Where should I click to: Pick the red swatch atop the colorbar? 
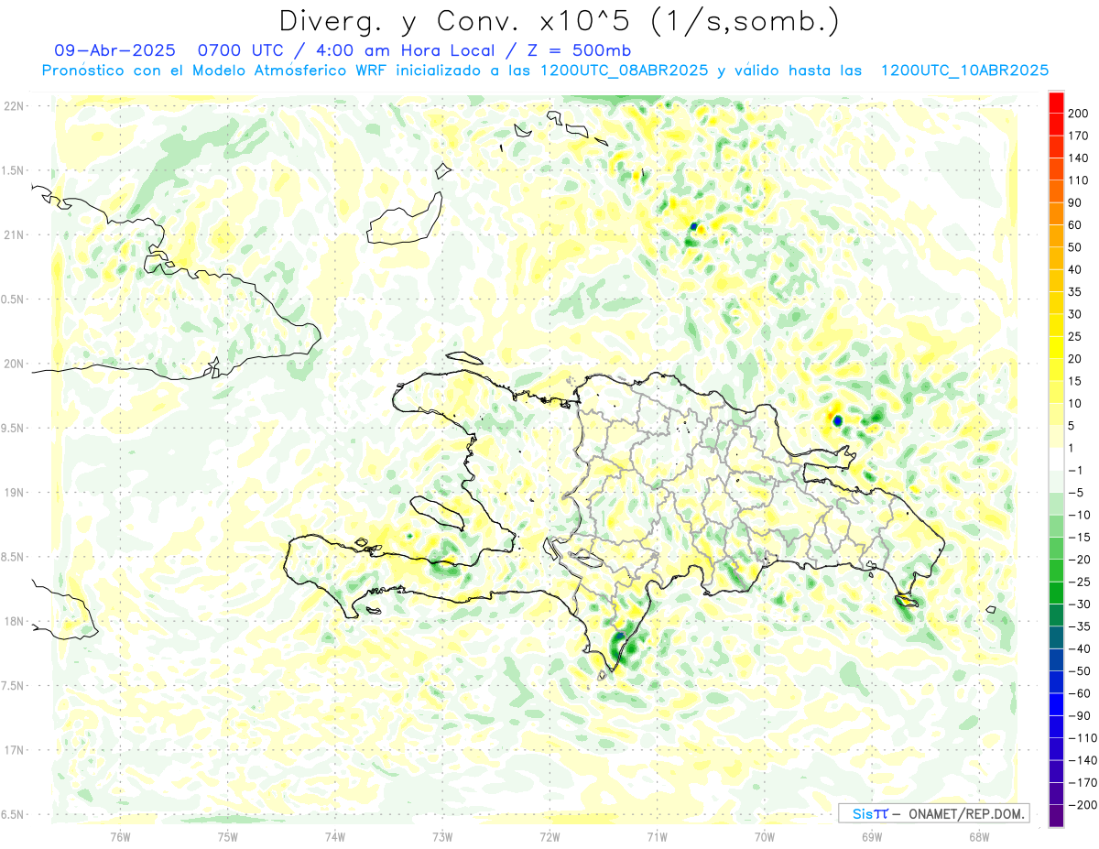tap(1056, 103)
